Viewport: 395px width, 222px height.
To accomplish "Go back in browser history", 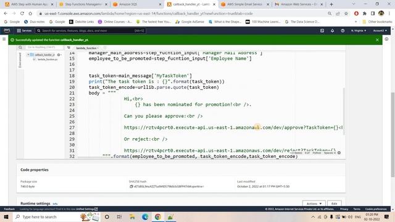I will (6, 14).
